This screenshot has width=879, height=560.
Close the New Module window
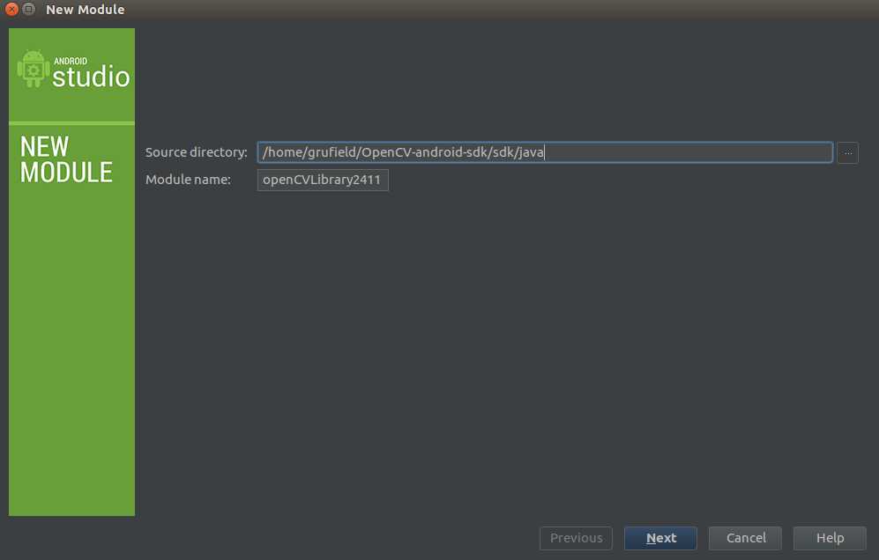click(11, 10)
